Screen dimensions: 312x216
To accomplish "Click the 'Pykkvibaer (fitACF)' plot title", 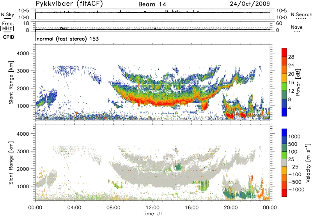I will (69, 4).
